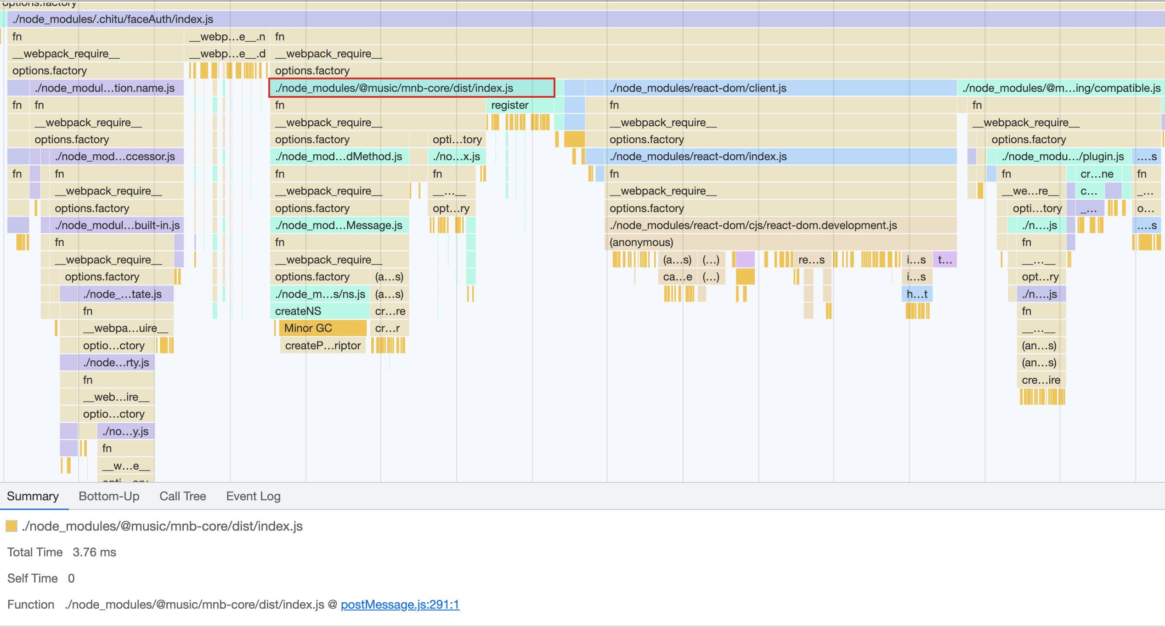This screenshot has width=1165, height=627.
Task: Click the node_modul…built-in.js block
Action: click(117, 225)
